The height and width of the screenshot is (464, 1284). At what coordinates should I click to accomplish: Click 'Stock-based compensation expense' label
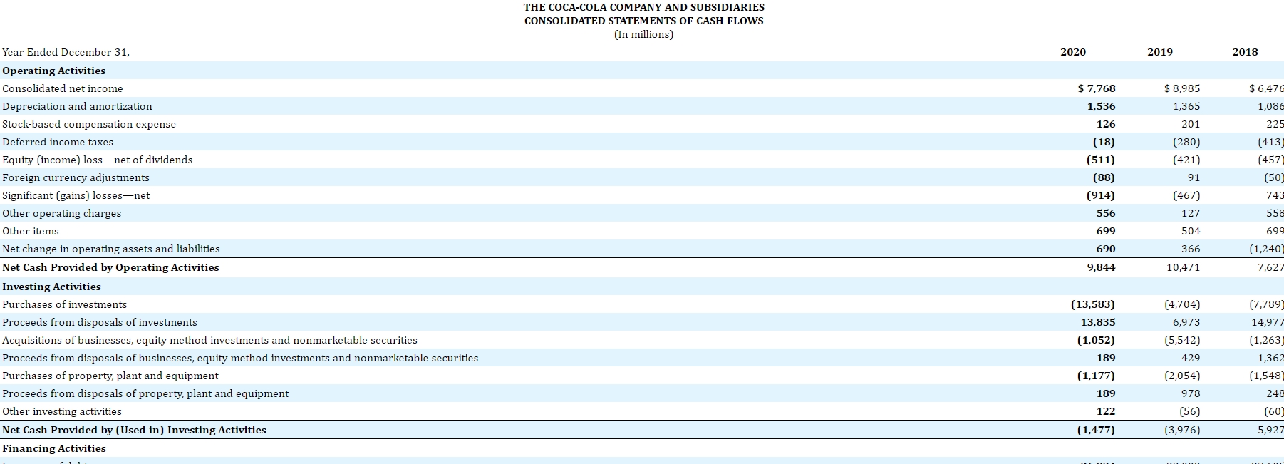click(89, 124)
